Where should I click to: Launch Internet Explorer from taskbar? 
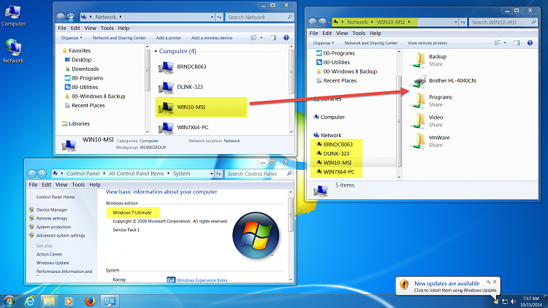coord(30,301)
